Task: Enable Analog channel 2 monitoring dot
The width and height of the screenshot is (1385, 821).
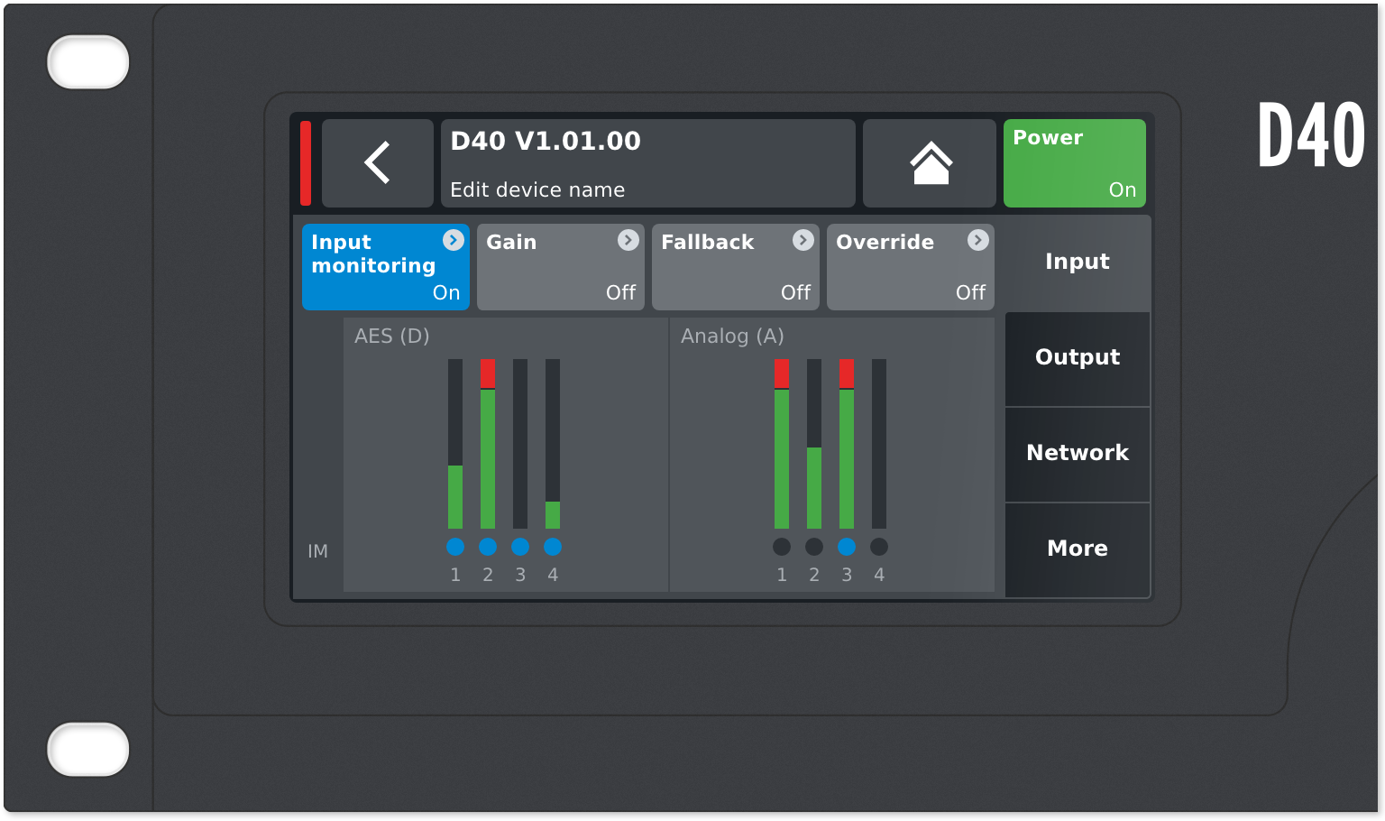Action: [x=814, y=547]
